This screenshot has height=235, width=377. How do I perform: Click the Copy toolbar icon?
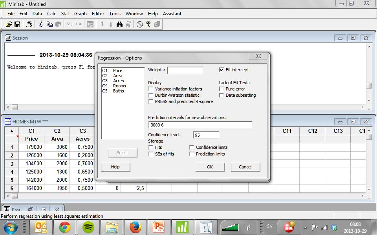(x=49, y=24)
